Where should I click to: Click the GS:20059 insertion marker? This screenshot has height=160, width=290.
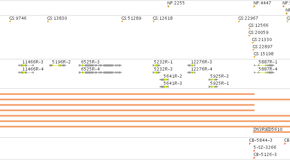[249, 36]
